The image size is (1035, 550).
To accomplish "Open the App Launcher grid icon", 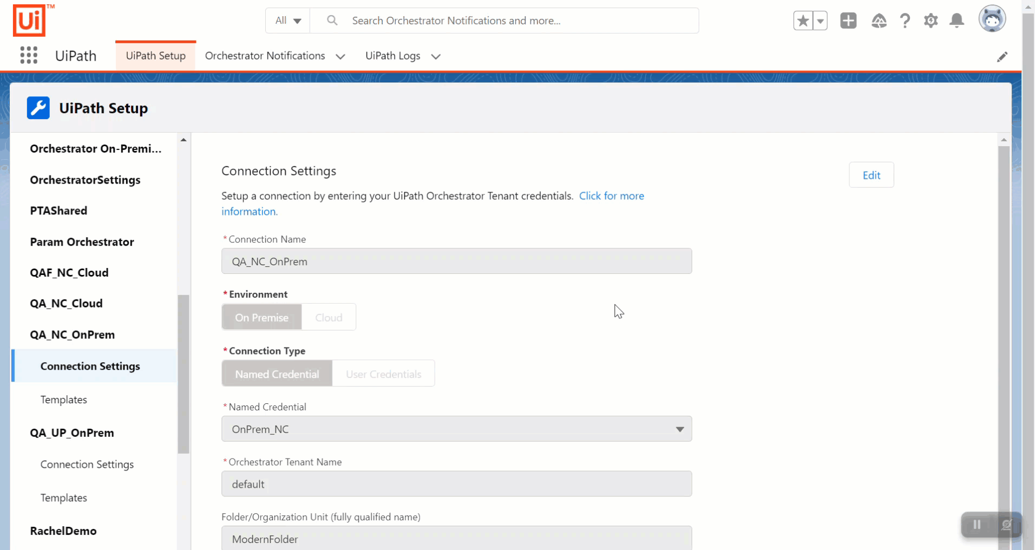I will coord(29,55).
